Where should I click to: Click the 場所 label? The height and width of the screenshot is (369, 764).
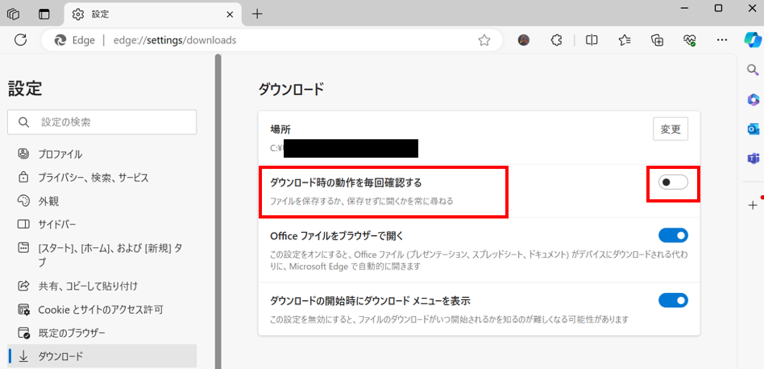coord(280,130)
